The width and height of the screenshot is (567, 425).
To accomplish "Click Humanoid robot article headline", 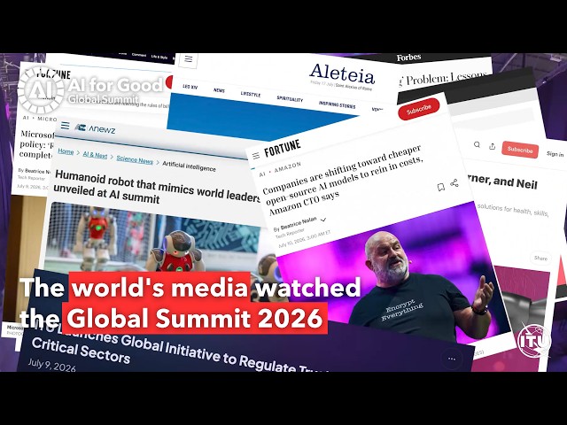I will point(158,187).
